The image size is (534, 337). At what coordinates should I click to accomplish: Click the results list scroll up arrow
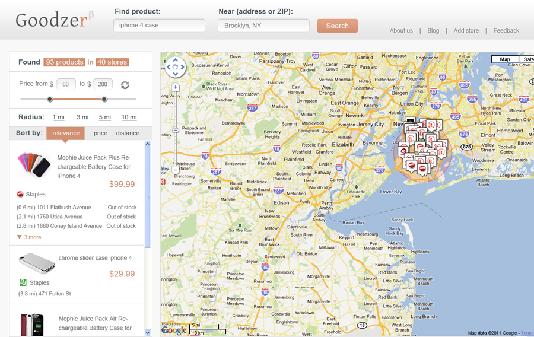tap(148, 144)
